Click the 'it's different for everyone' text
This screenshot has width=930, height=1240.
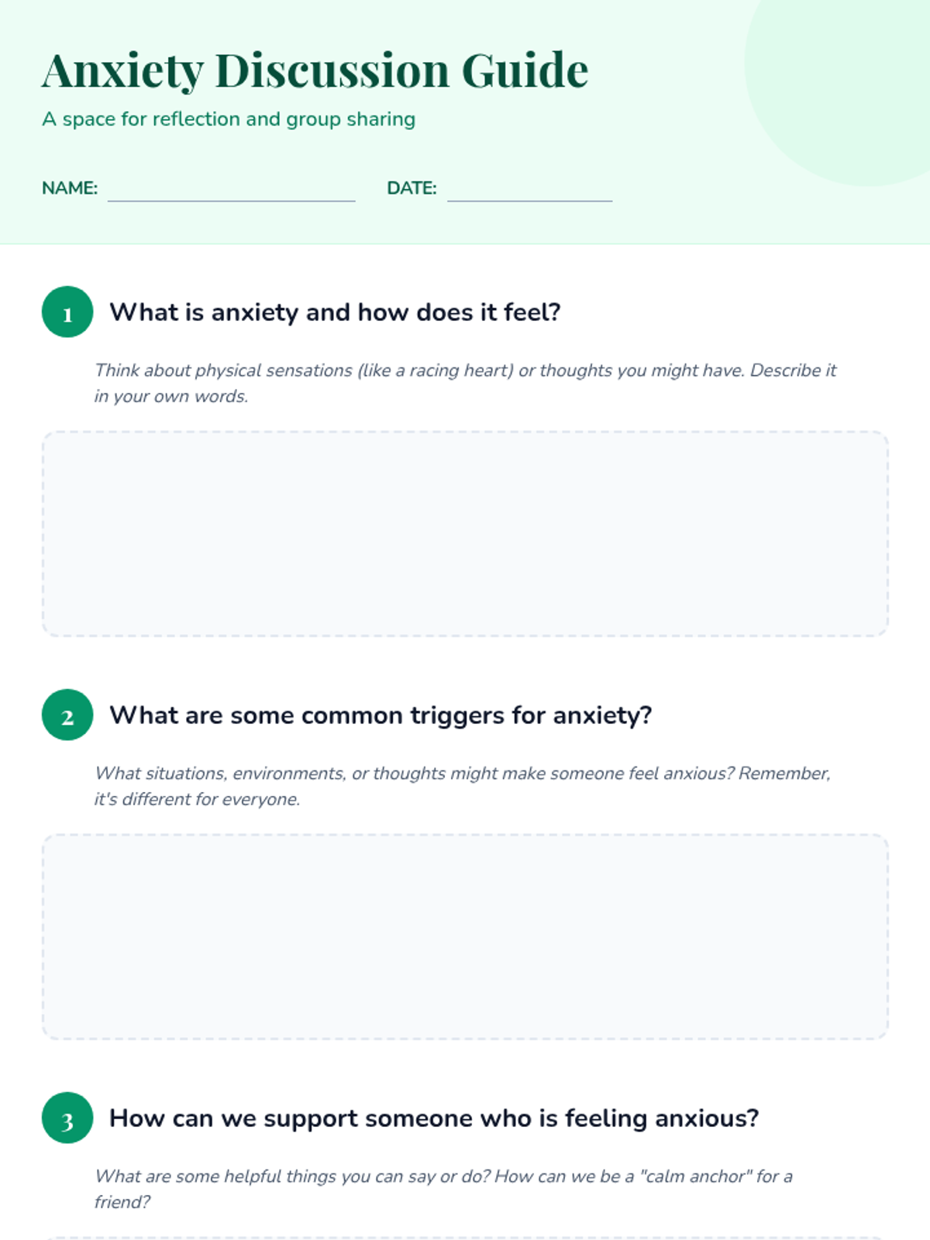tap(197, 799)
